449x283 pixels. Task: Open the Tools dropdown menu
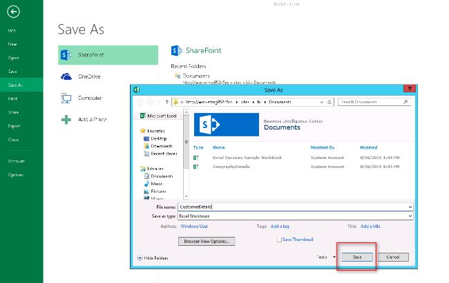[326, 257]
